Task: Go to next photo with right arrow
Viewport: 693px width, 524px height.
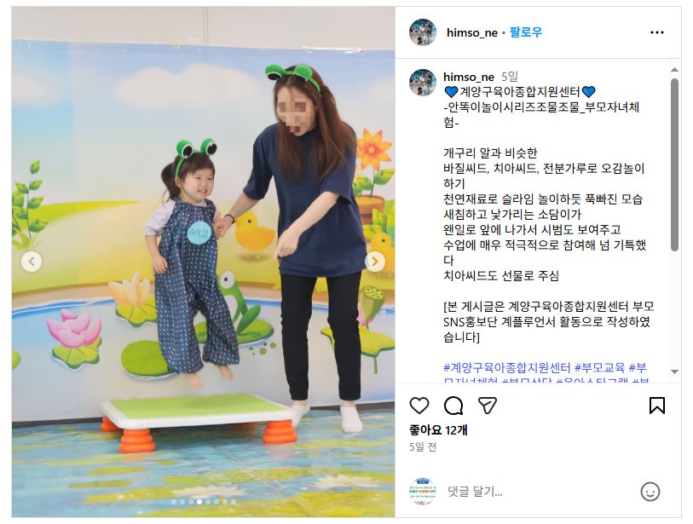Action: click(x=375, y=262)
